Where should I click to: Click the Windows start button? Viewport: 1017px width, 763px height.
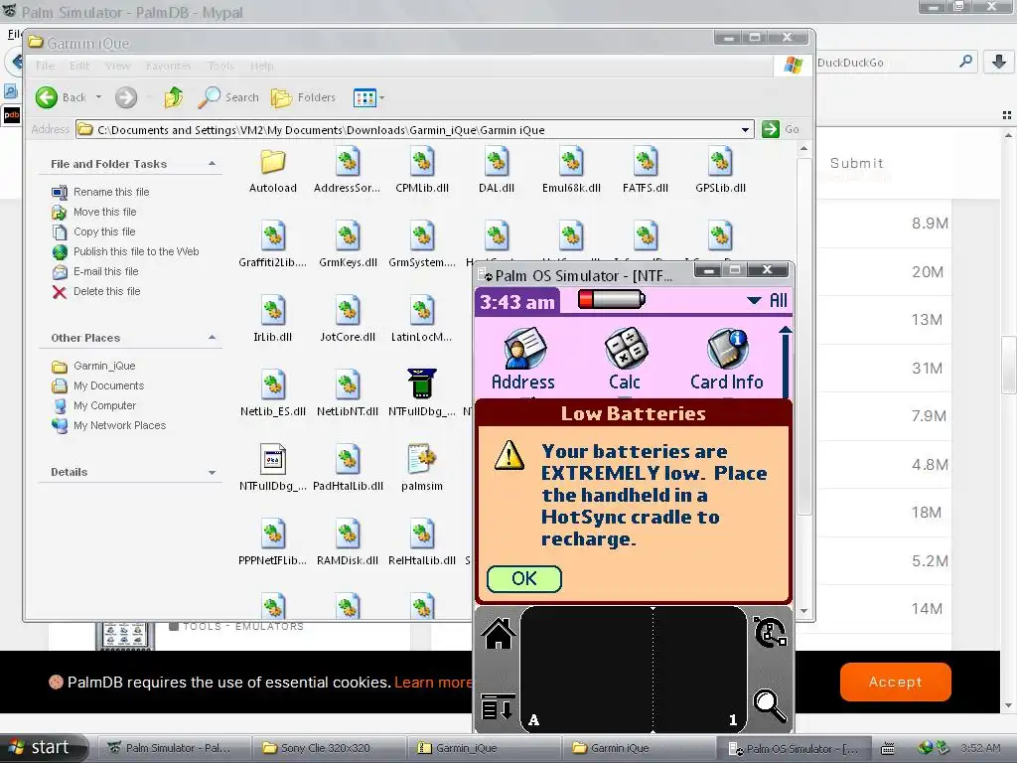pyautogui.click(x=44, y=747)
